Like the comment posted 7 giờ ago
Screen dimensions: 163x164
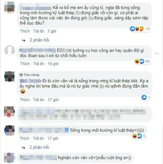pyautogui.click(x=25, y=31)
